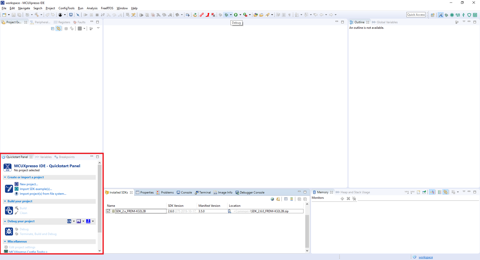Screen dimensions: 480x260
Task: Open the dropdown arrow beside the Debug toolbar button
Action: [231, 15]
